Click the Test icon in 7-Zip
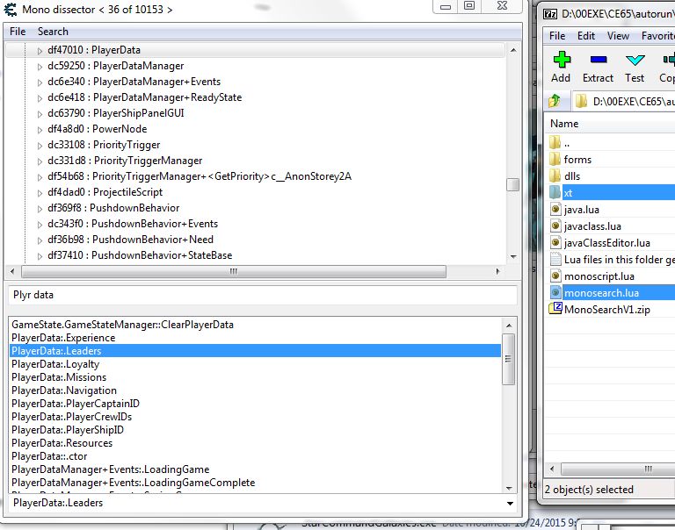This screenshot has height=530, width=675. [635, 66]
